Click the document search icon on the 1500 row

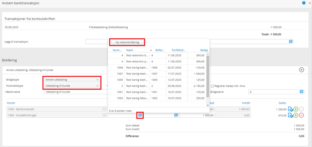click(290, 115)
